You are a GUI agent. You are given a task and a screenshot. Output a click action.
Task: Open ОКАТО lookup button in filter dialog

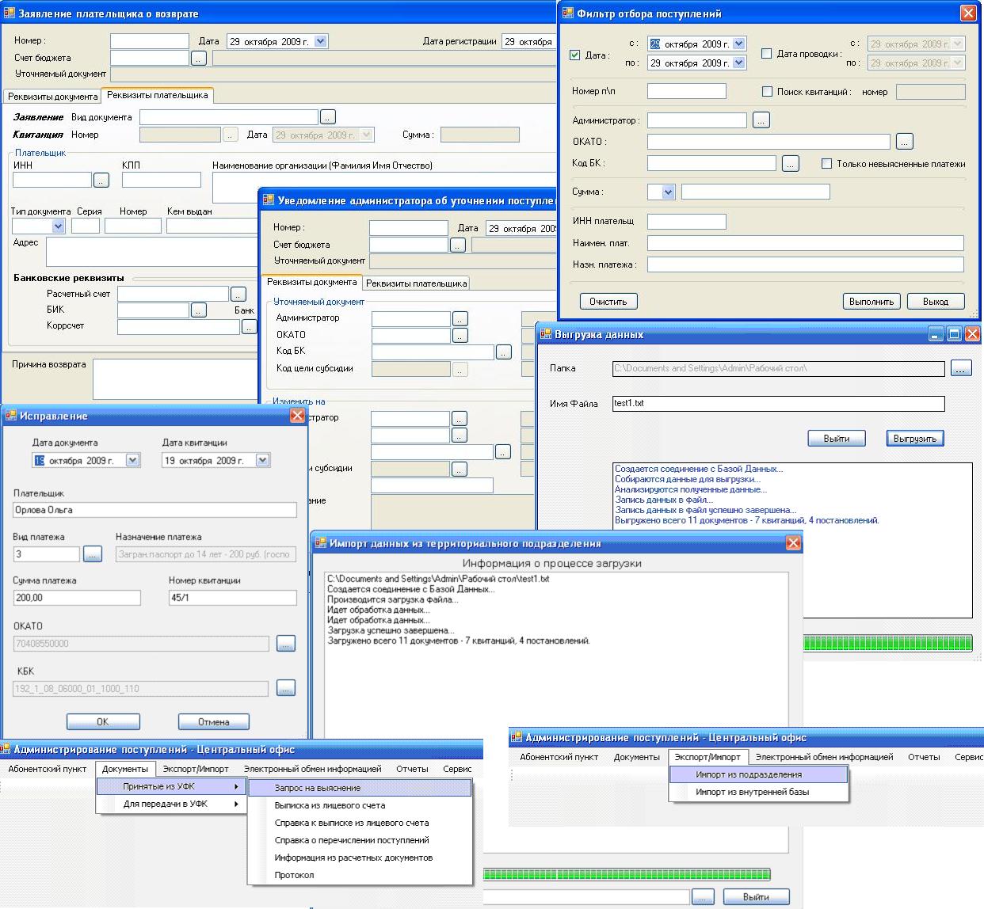904,142
